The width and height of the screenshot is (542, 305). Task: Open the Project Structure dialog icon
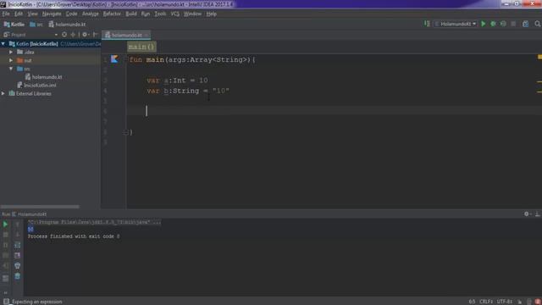(x=525, y=24)
